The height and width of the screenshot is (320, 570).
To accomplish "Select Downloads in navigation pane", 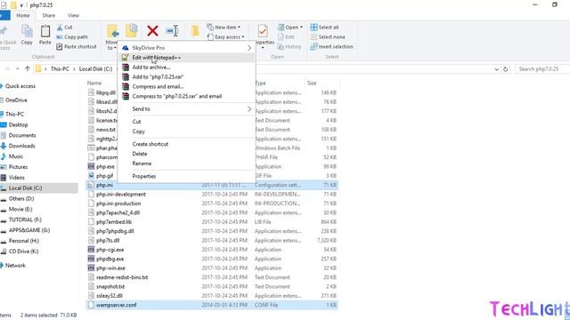I will coord(21,146).
